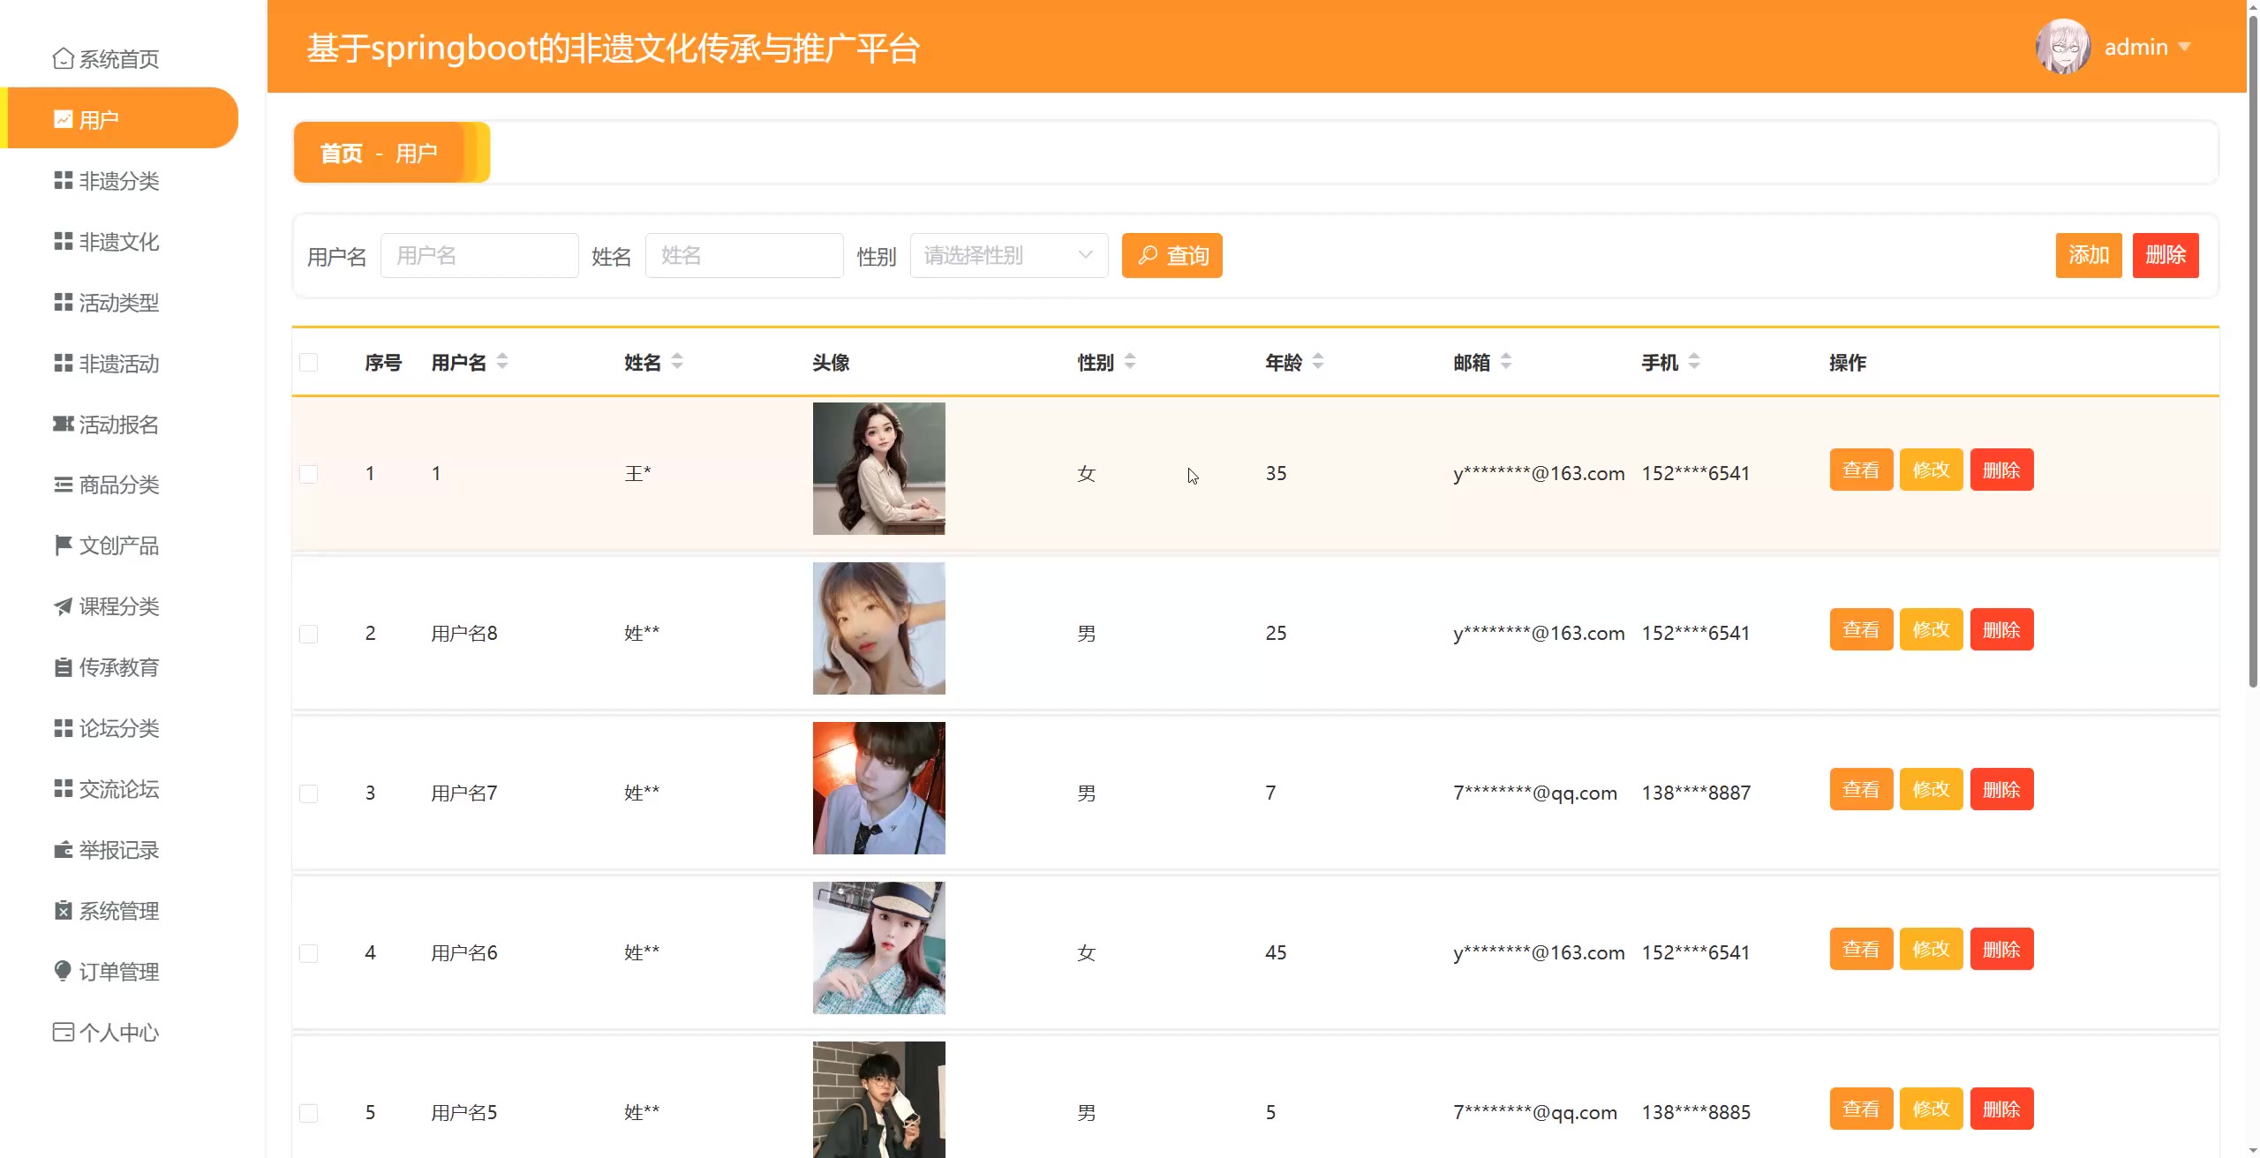This screenshot has height=1158, width=2260.
Task: Click the lightbulb icon for 订单管理
Action: (x=63, y=971)
